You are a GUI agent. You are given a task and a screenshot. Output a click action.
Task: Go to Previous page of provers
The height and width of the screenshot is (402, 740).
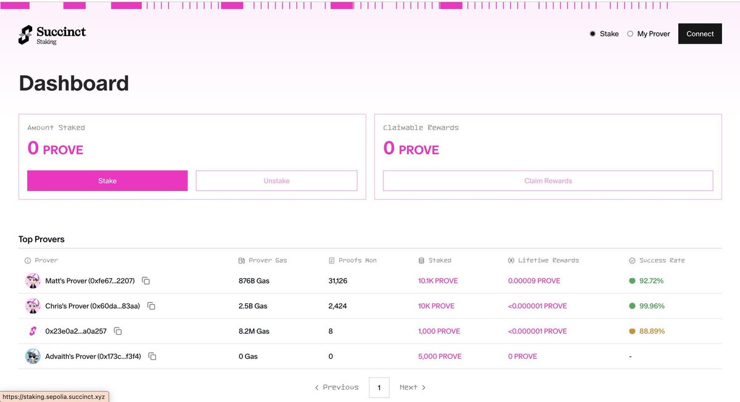click(x=337, y=387)
